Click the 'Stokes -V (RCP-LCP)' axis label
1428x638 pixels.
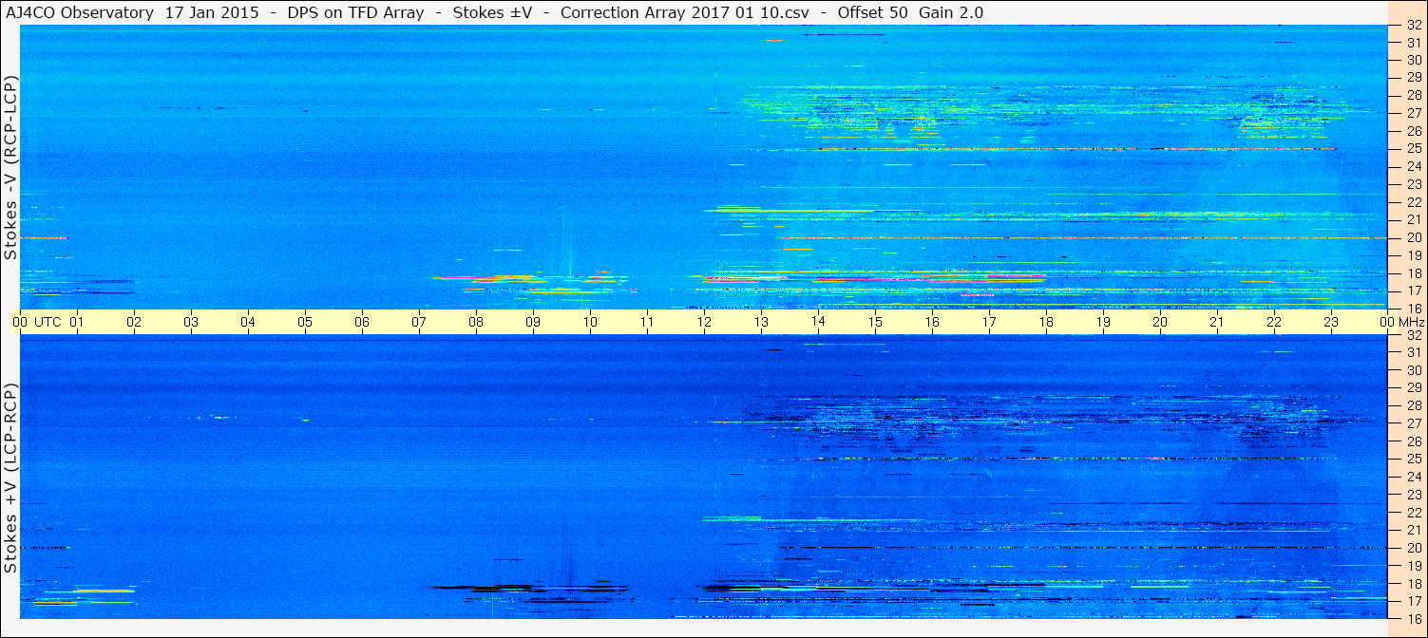[x=11, y=166]
